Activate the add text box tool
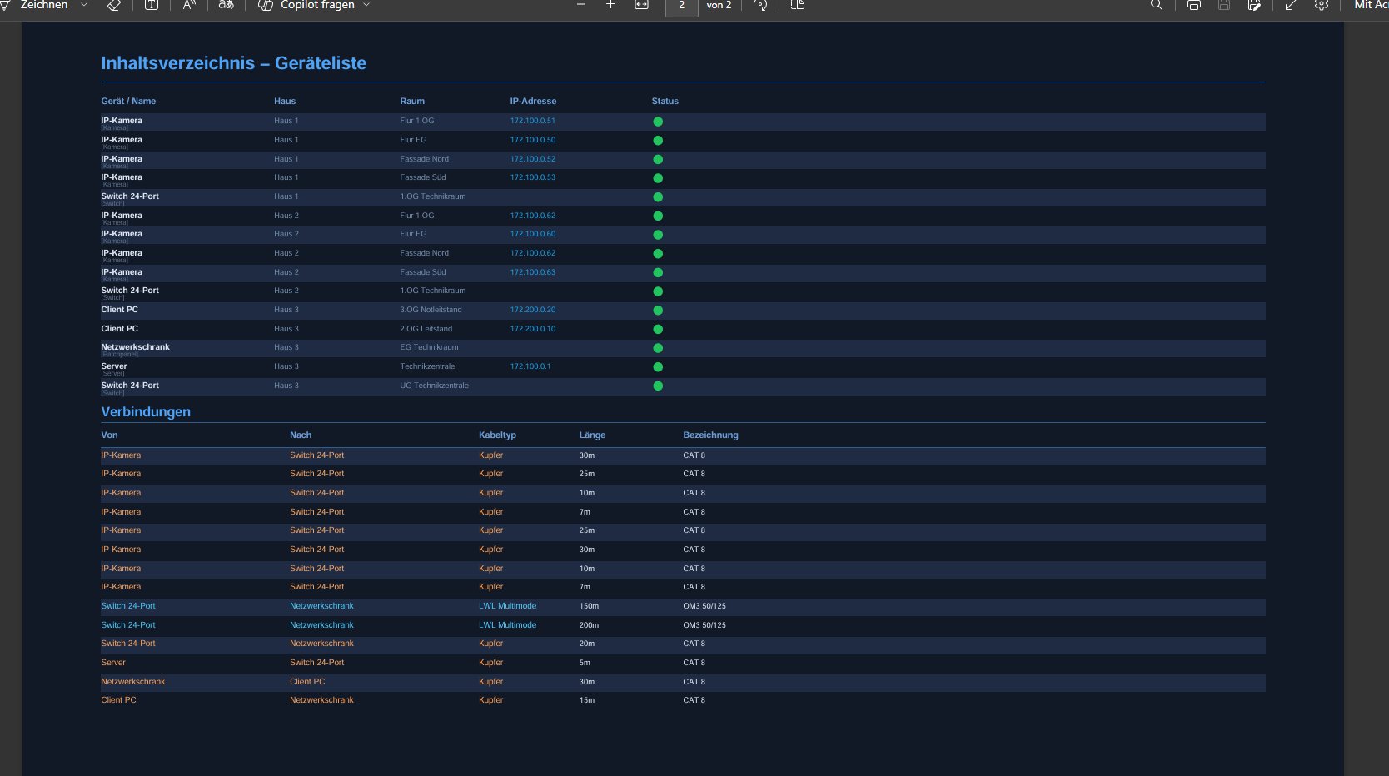Image resolution: width=1389 pixels, height=776 pixels. coord(152,5)
